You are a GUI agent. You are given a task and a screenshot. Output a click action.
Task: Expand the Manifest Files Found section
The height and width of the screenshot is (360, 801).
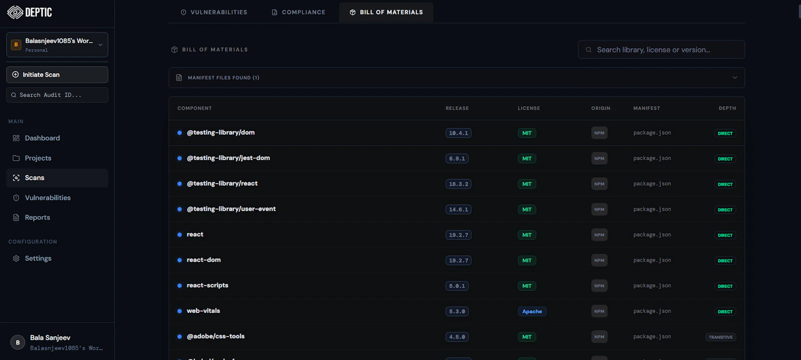pyautogui.click(x=457, y=78)
